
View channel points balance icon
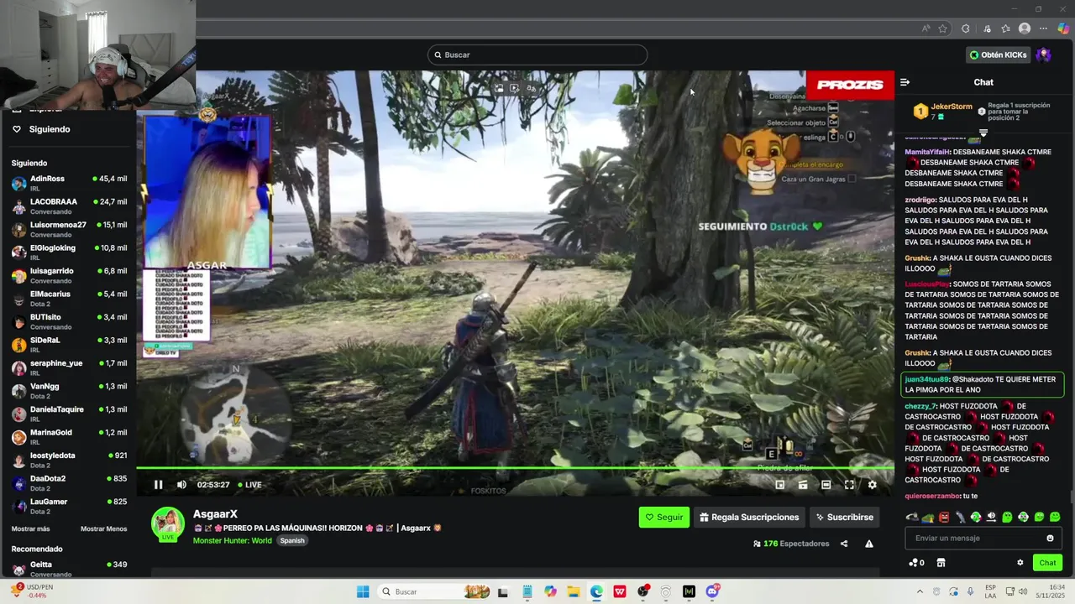916,563
